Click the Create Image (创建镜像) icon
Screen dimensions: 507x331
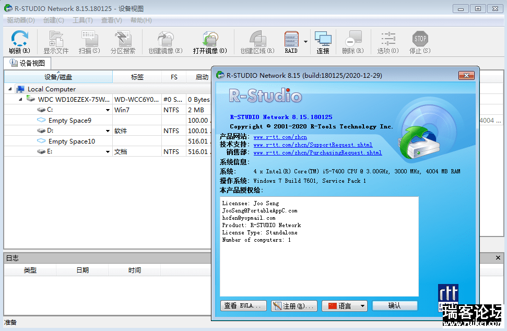[165, 39]
